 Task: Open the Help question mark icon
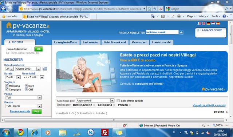(x=224, y=16)
